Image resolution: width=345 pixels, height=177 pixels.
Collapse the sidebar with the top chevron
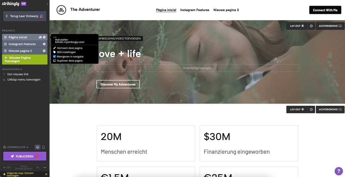[47, 4]
